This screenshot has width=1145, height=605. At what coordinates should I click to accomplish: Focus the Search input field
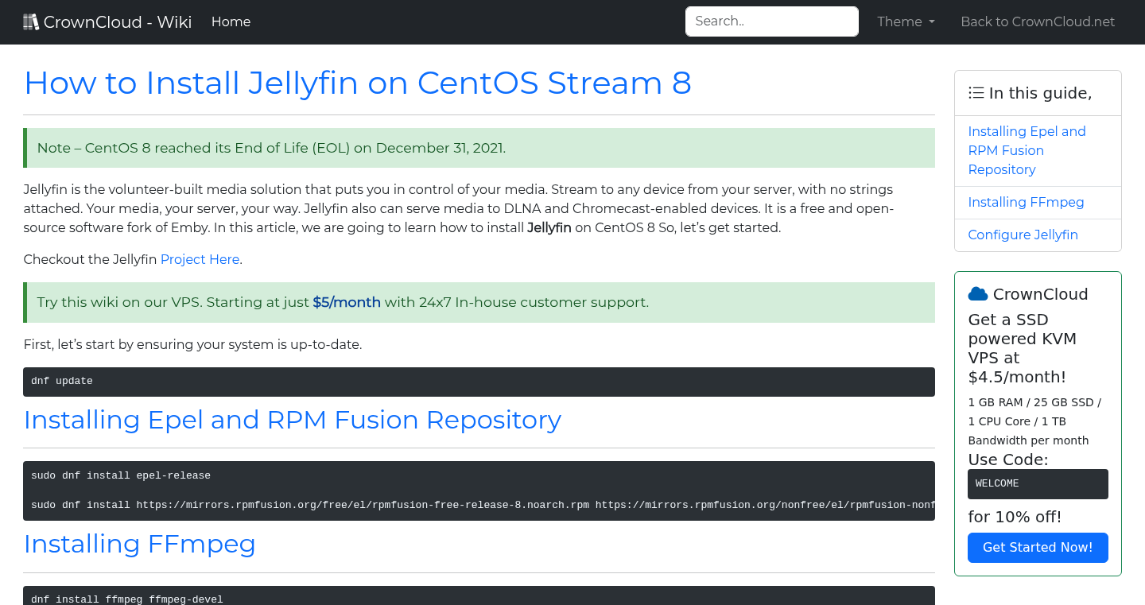772,21
